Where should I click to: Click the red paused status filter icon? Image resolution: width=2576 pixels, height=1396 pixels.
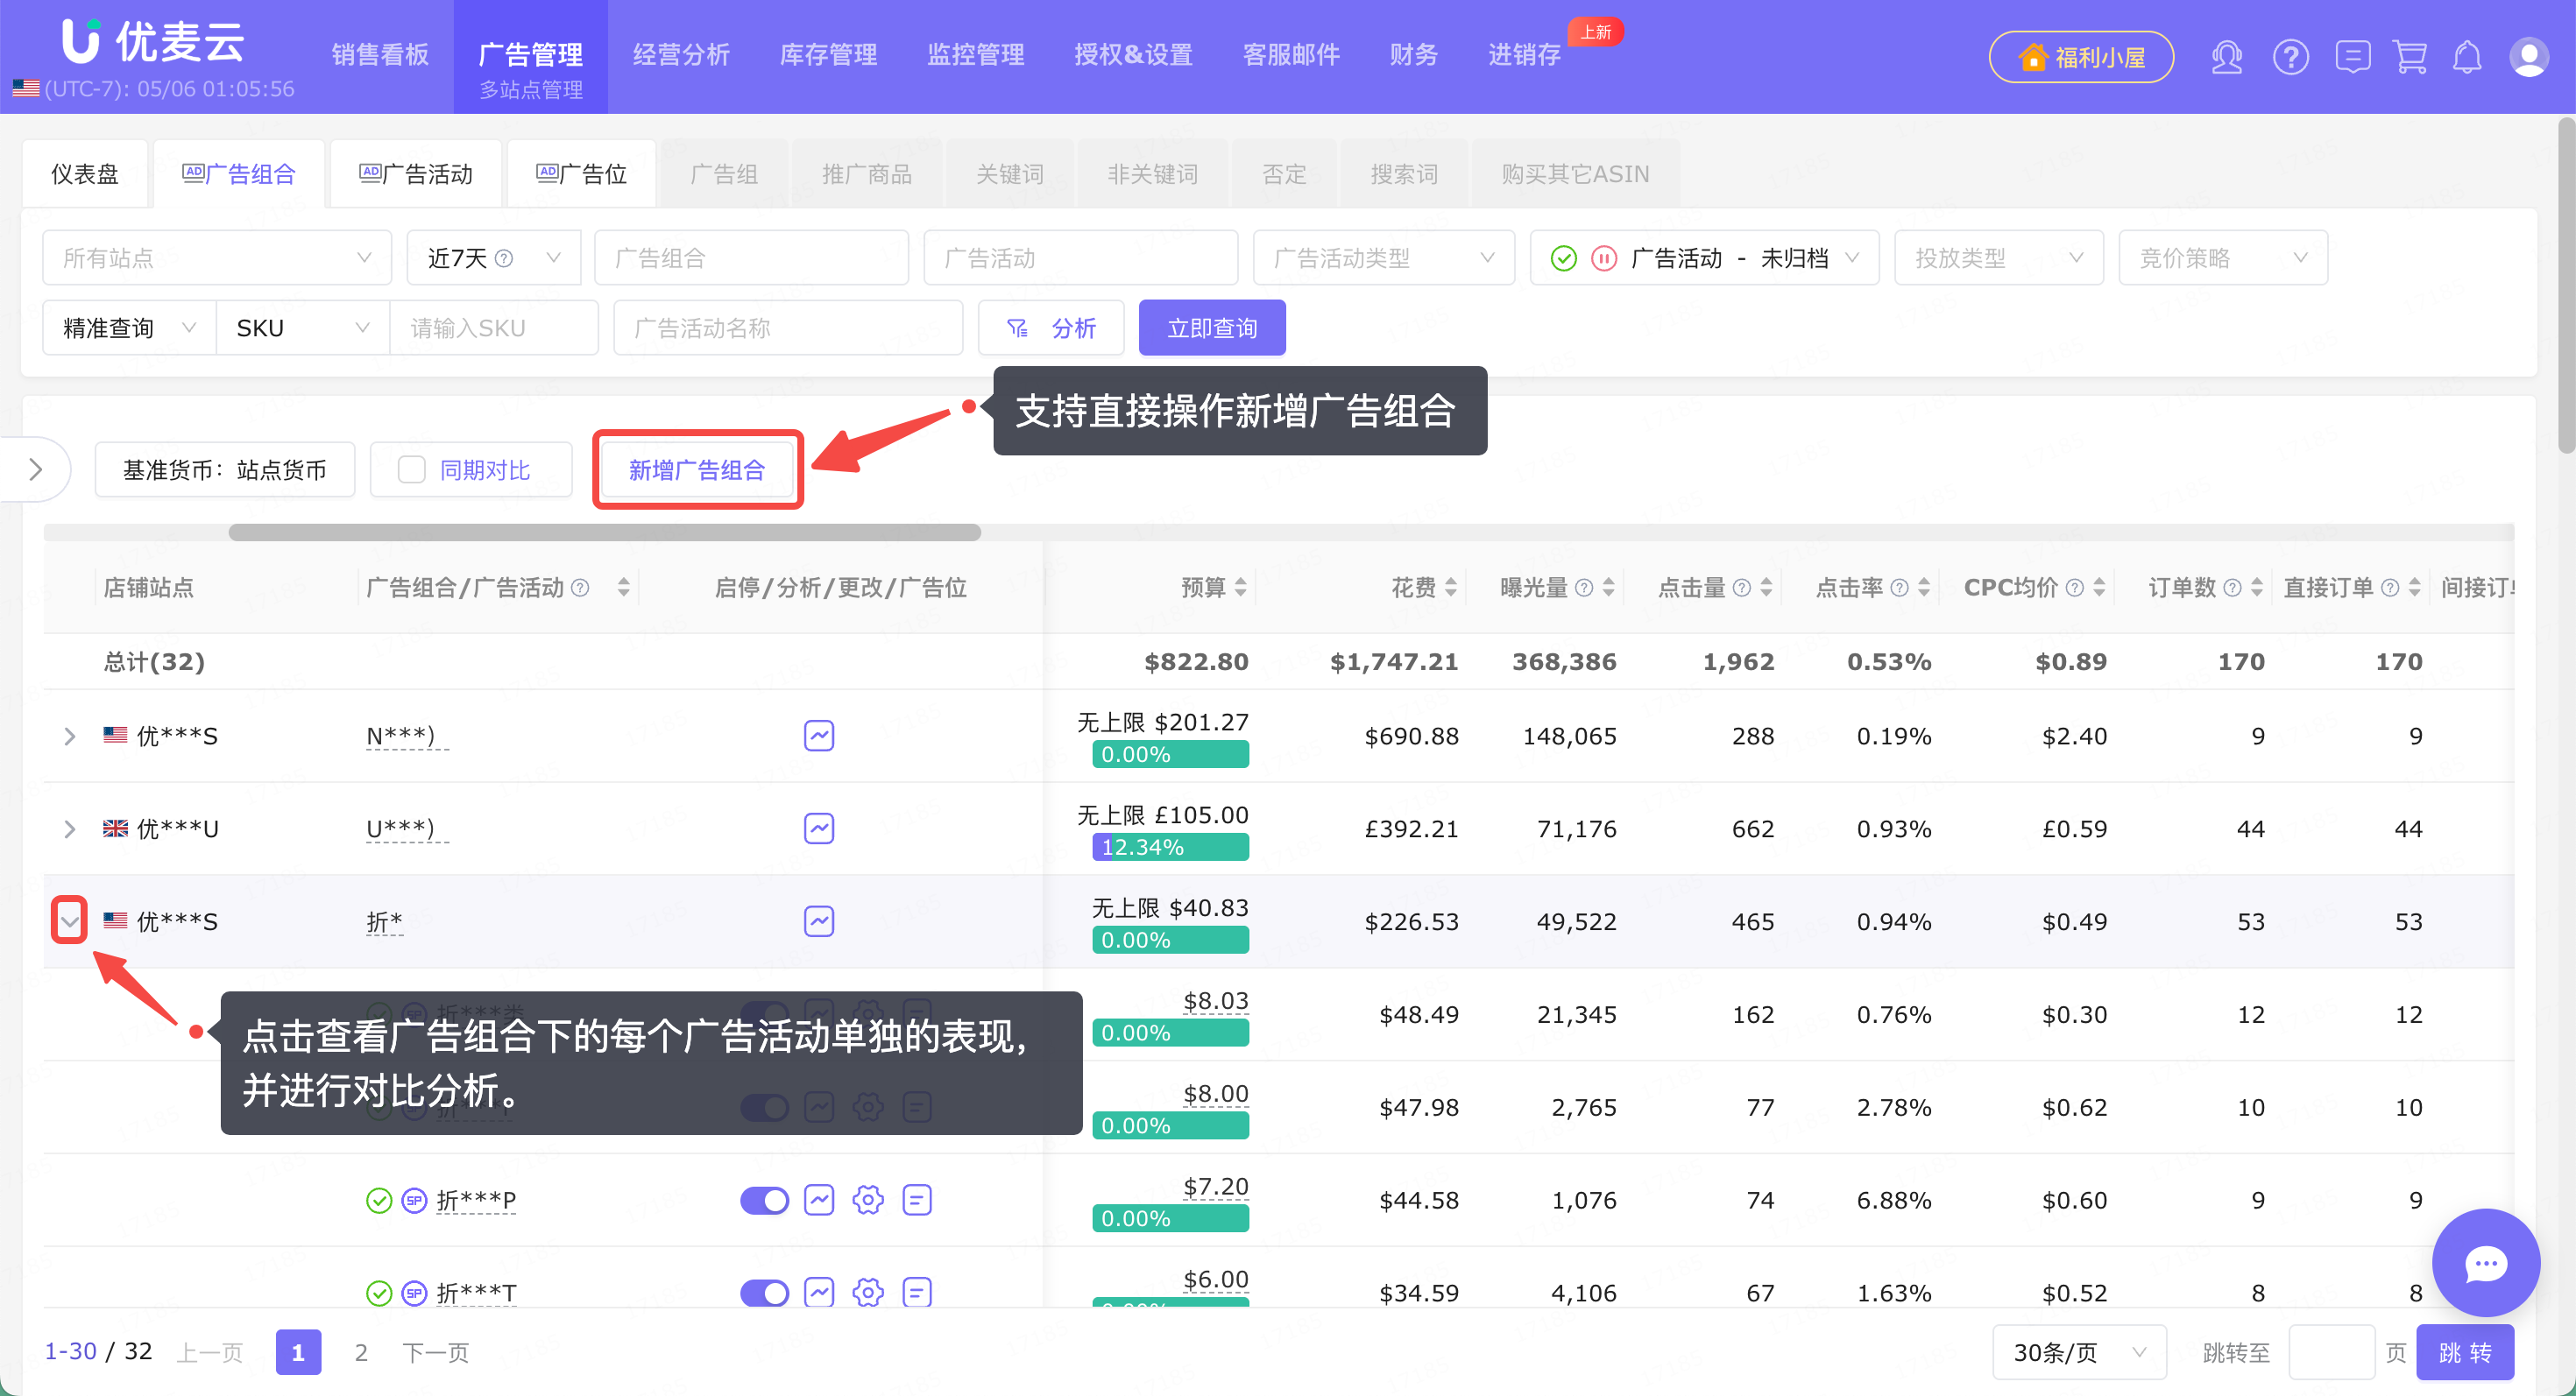[x=1603, y=259]
